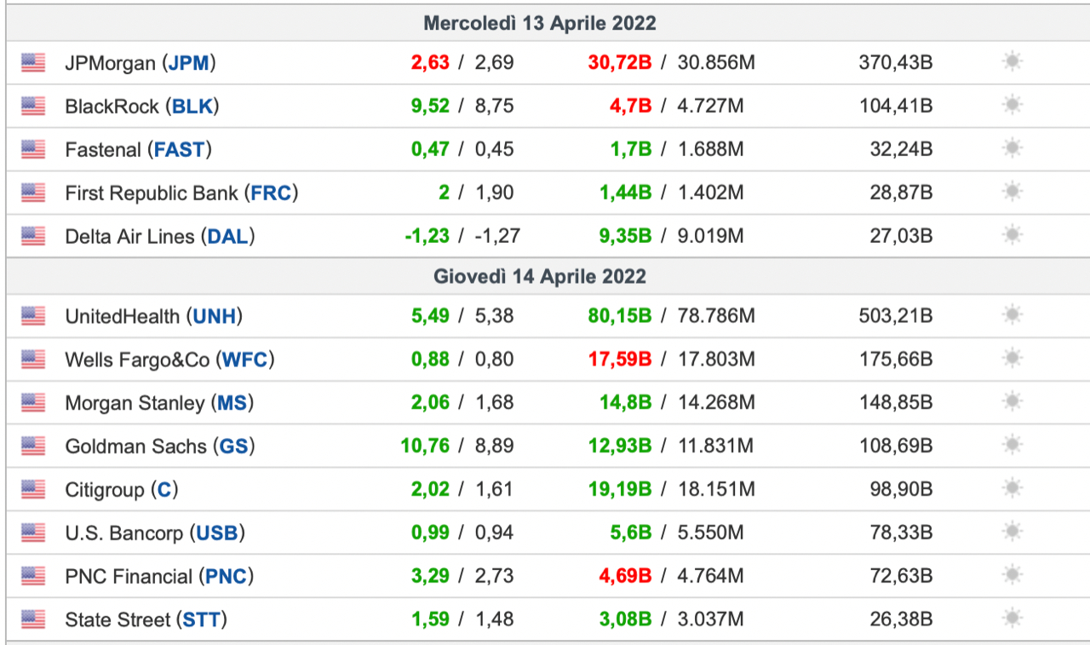The width and height of the screenshot is (1090, 645).
Task: Click Delta Air Lines EPS -1,23
Action: coord(427,237)
